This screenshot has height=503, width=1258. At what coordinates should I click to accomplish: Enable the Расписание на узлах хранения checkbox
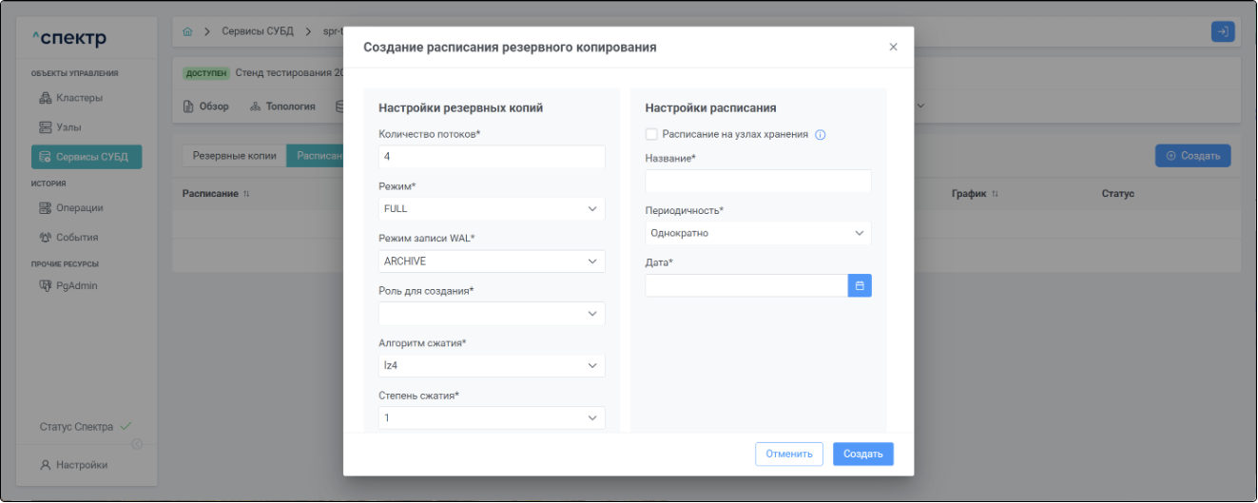[x=651, y=135]
